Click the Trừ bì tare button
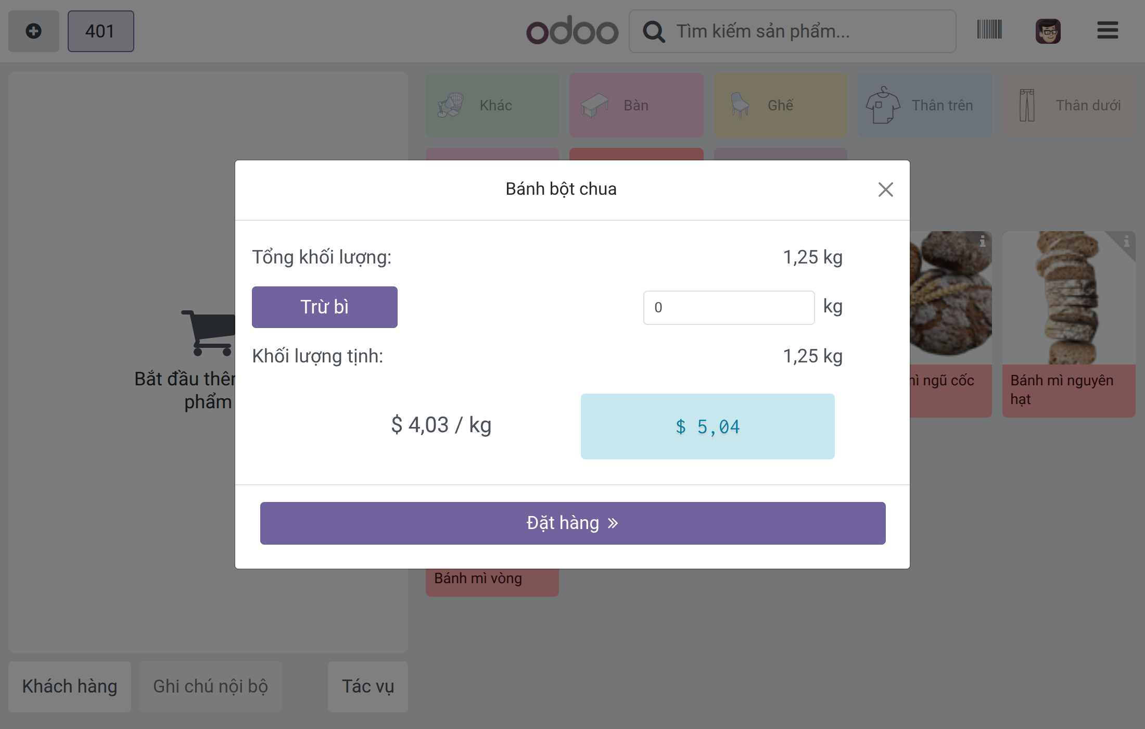The height and width of the screenshot is (729, 1145). click(325, 307)
